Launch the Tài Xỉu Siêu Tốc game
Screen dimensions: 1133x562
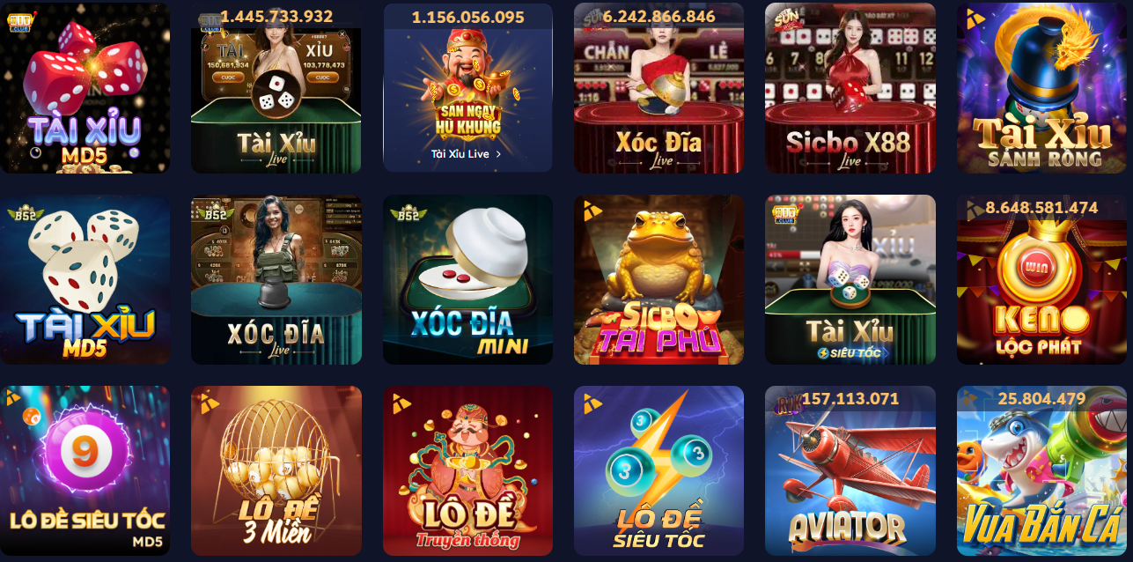pyautogui.click(x=850, y=279)
